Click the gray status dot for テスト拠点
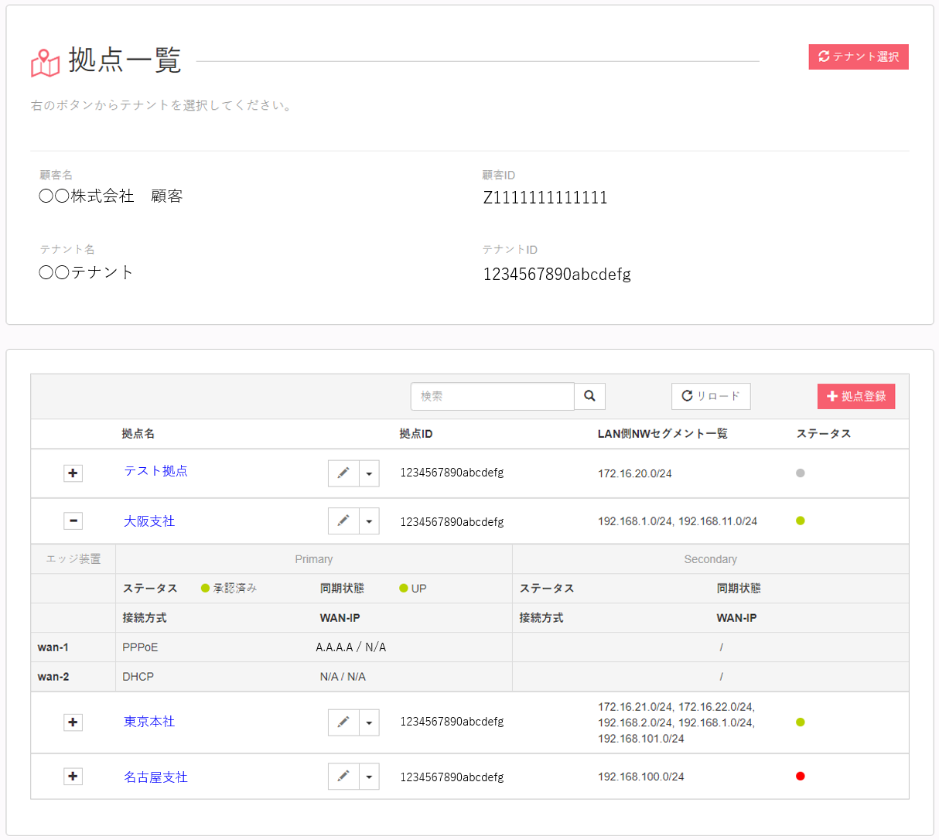 click(800, 473)
